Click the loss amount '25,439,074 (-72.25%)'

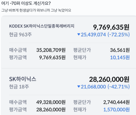(105, 35)
